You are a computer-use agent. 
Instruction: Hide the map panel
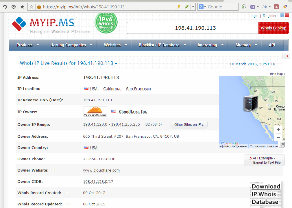pos(277,74)
